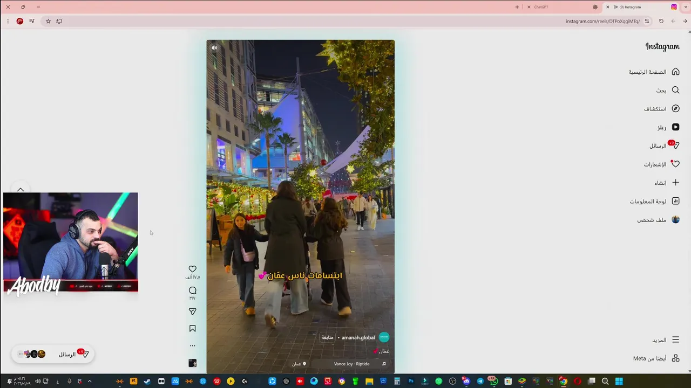
Task: Open Rockstar Games Launcher taskbar icon
Action: point(133,382)
